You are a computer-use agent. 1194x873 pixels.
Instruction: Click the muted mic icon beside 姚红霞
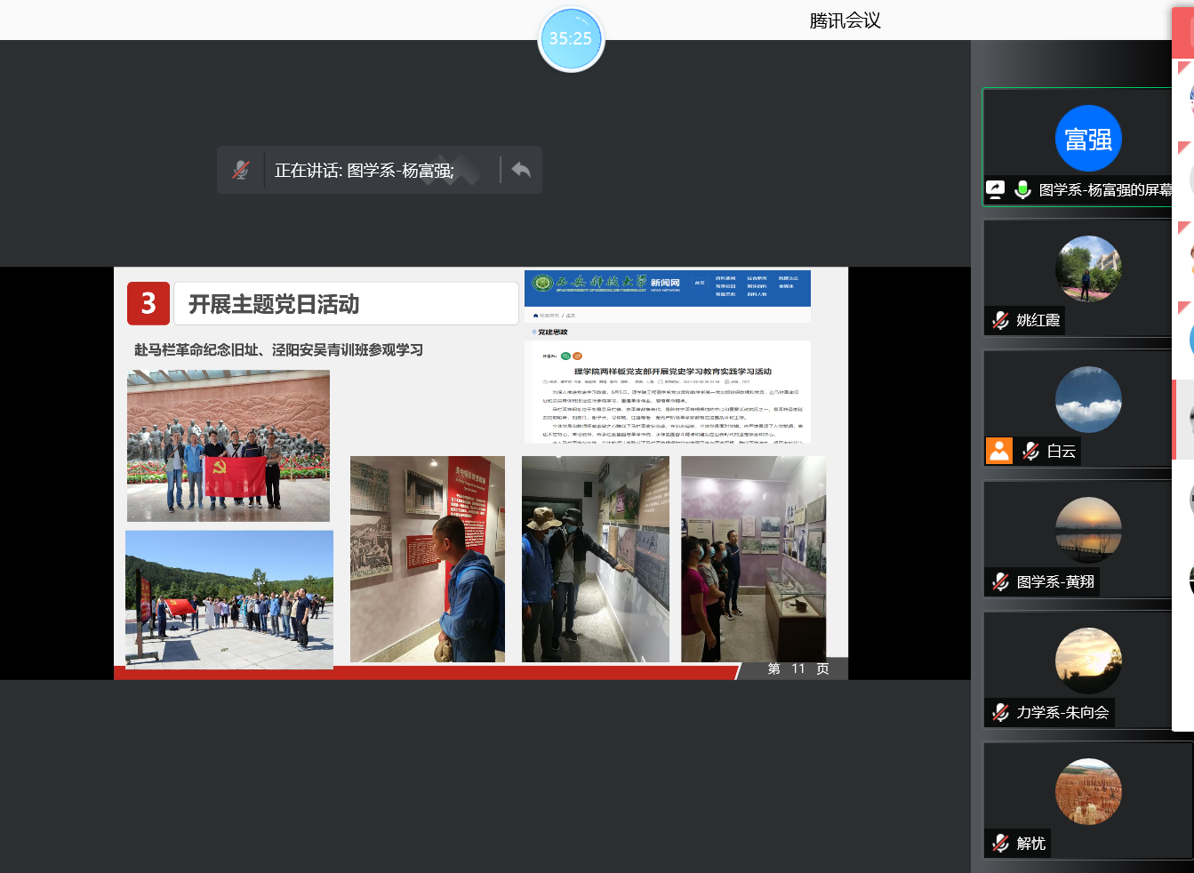(1001, 320)
